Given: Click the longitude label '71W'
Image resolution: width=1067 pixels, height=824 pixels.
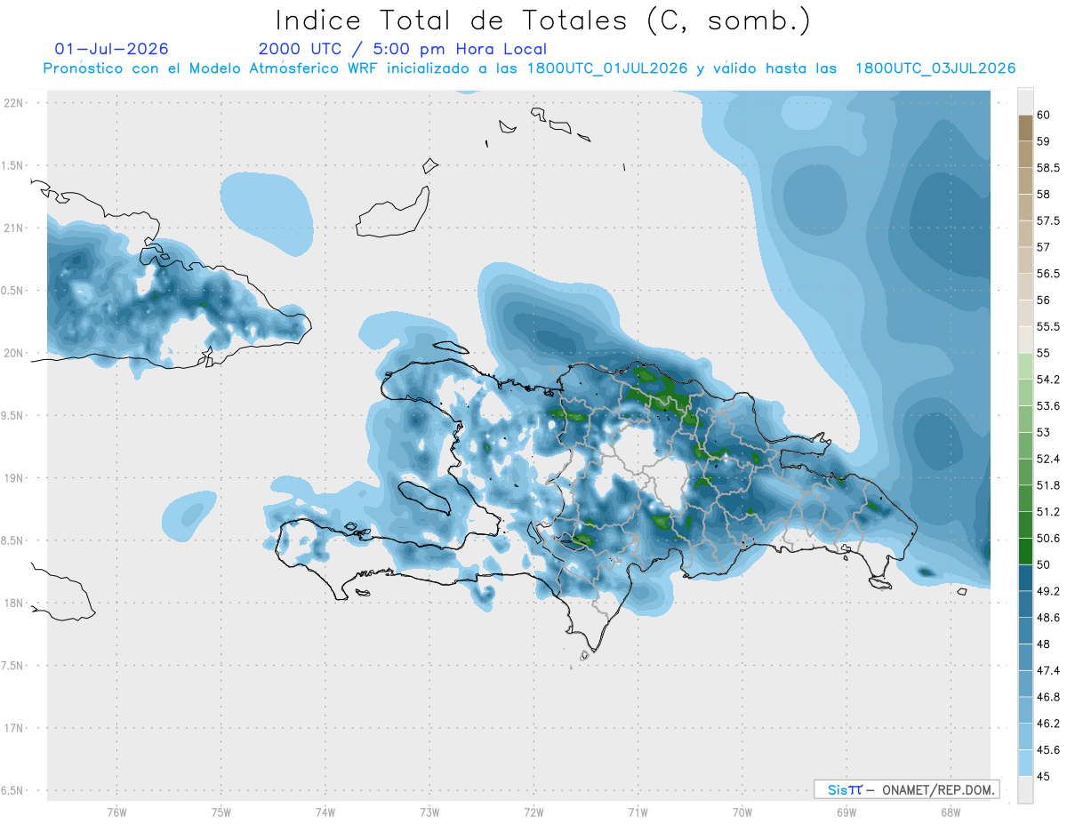Looking at the screenshot, I should [x=638, y=812].
